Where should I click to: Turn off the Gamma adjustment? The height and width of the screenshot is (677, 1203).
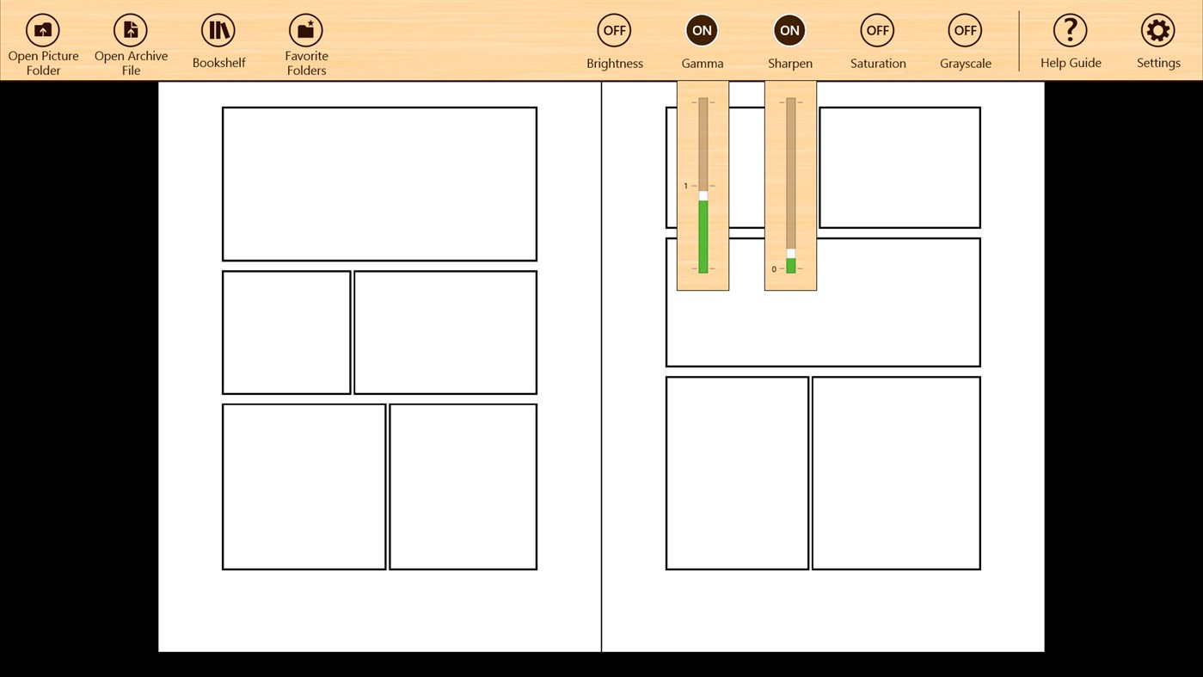point(702,30)
